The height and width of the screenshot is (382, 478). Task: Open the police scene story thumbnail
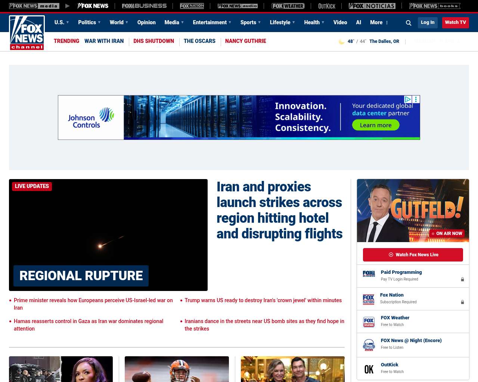point(61,369)
